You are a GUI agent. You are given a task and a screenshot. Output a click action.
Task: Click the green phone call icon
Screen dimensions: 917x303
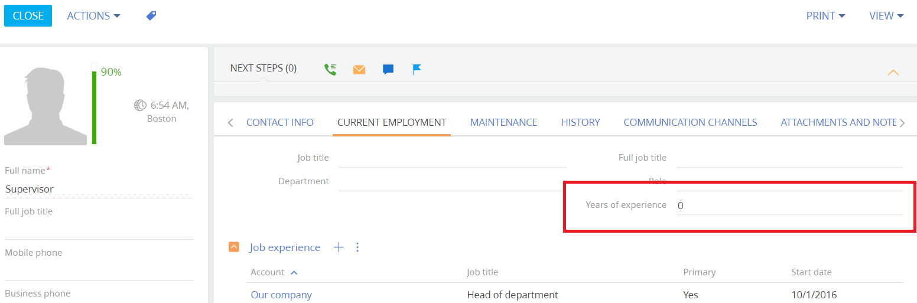click(x=330, y=69)
